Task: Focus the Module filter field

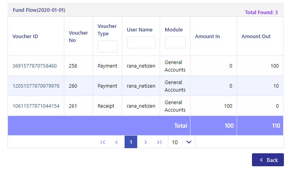Action: pos(175,42)
